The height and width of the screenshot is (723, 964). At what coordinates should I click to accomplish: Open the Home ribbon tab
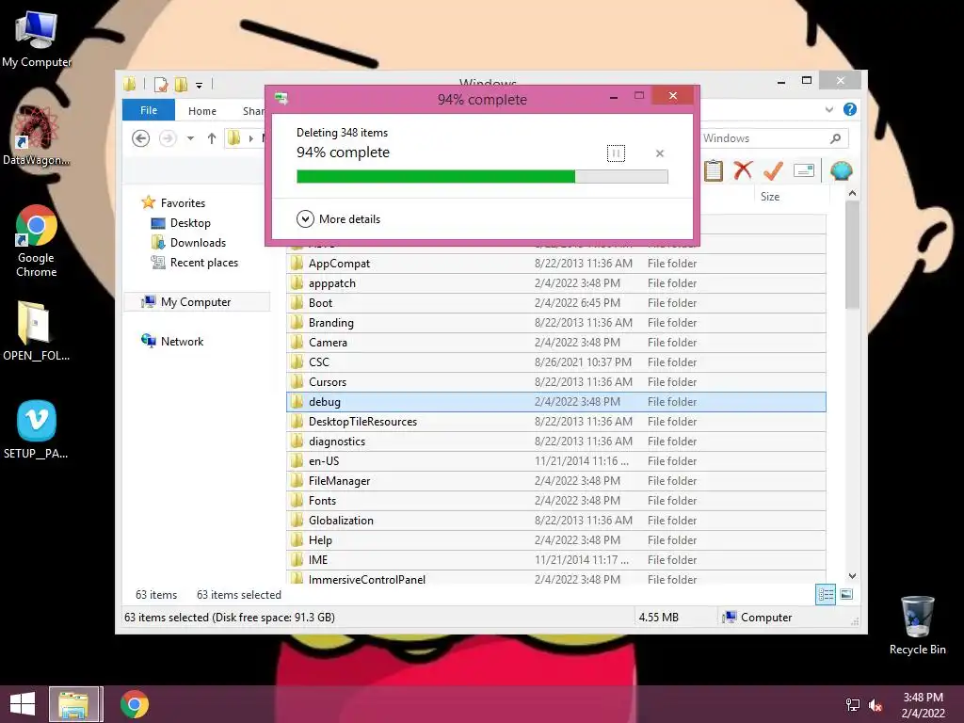[x=202, y=111]
